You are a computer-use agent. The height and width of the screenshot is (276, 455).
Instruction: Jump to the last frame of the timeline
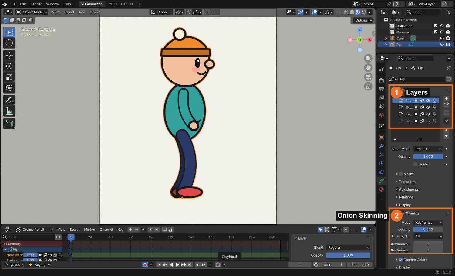190,265
